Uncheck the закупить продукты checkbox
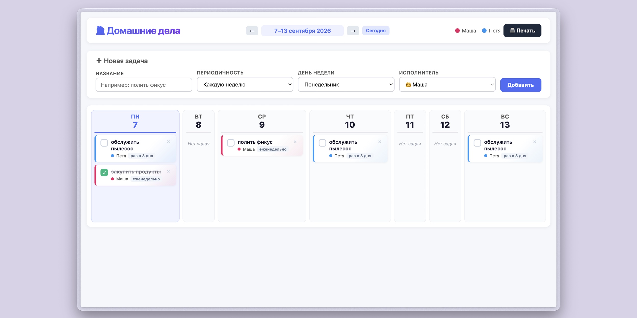Viewport: 637px width, 318px height. tap(104, 172)
